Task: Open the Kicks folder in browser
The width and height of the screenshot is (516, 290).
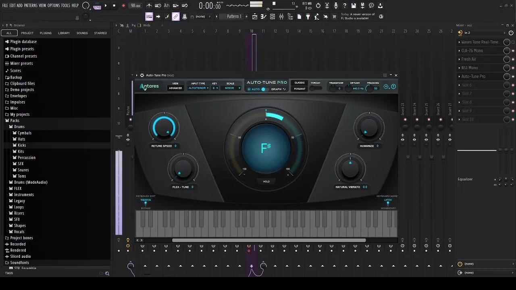Action: pyautogui.click(x=22, y=145)
